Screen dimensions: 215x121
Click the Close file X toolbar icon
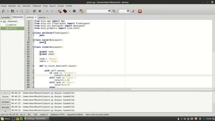pyautogui.click(x=40, y=11)
